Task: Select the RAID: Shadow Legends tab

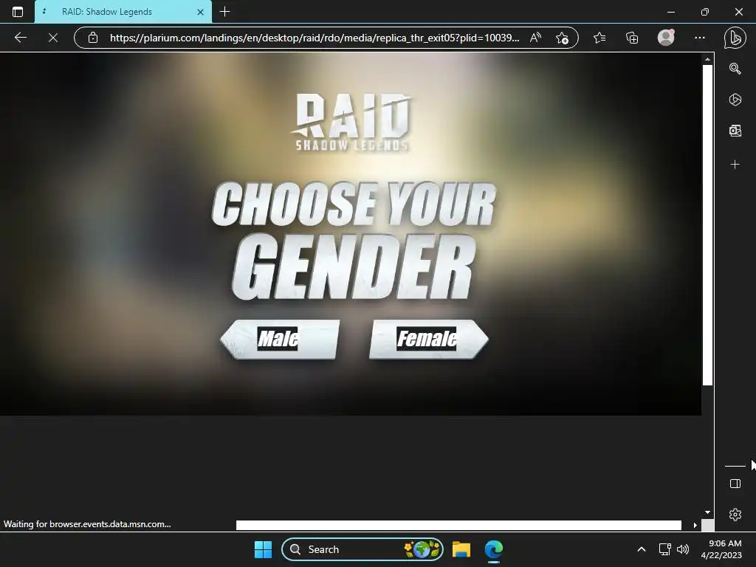Action: pyautogui.click(x=123, y=12)
